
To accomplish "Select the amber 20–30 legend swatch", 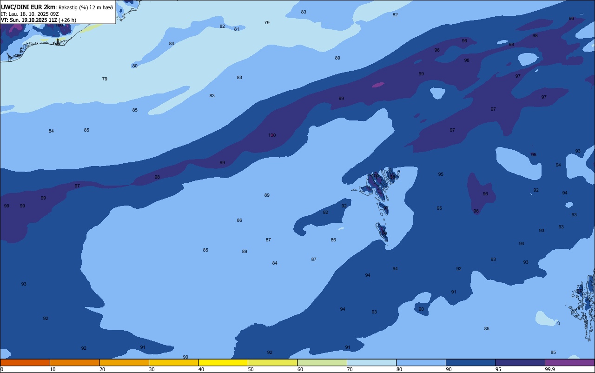I will pos(124,362).
